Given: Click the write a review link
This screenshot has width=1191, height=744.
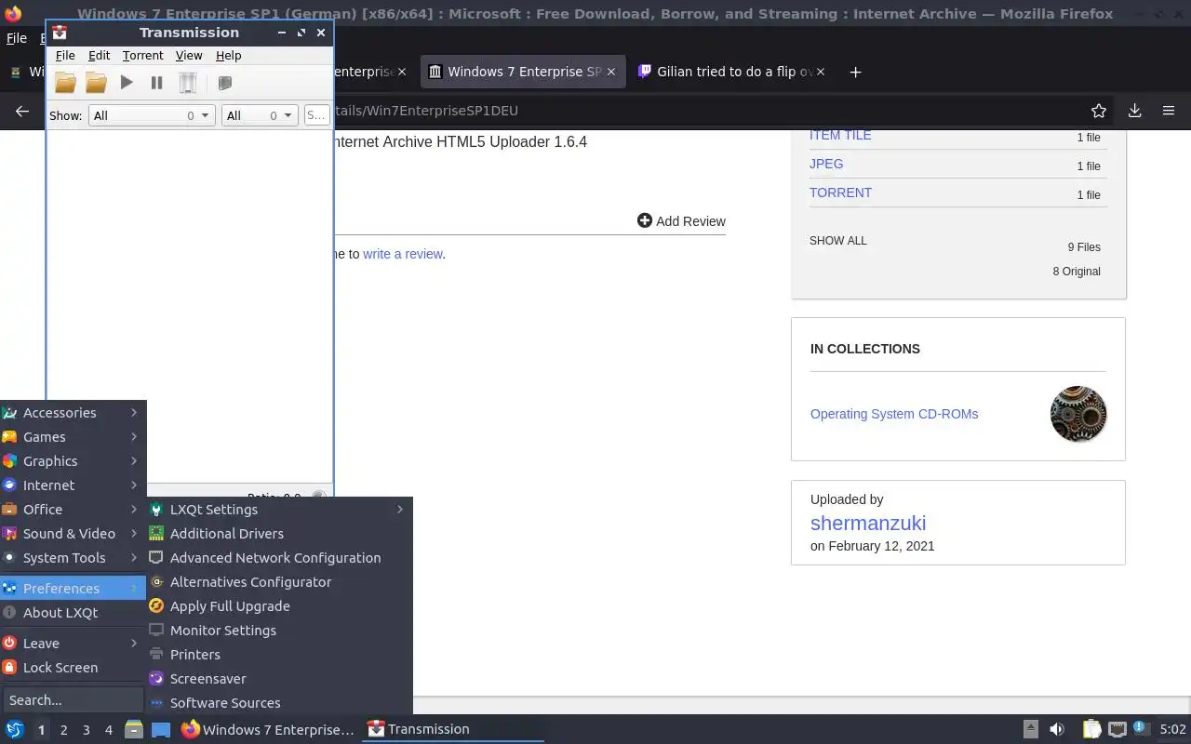Looking at the screenshot, I should pos(402,254).
